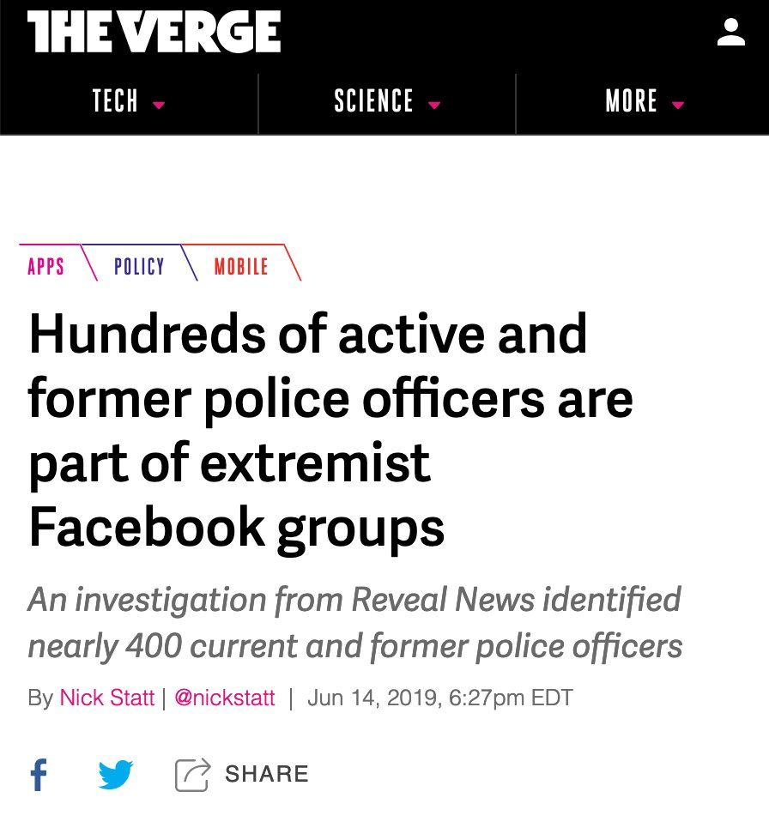Screen dimensions: 769x834
Task: Open author Nick Statt's page
Action: [107, 698]
